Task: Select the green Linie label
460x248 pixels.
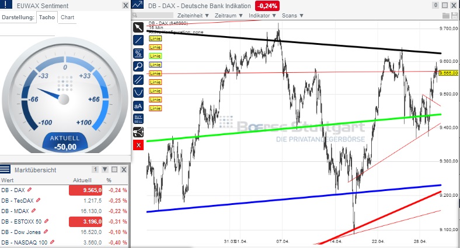Action: point(155,56)
